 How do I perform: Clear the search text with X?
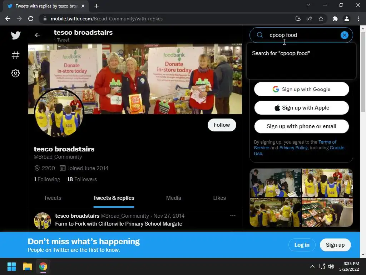pos(344,35)
